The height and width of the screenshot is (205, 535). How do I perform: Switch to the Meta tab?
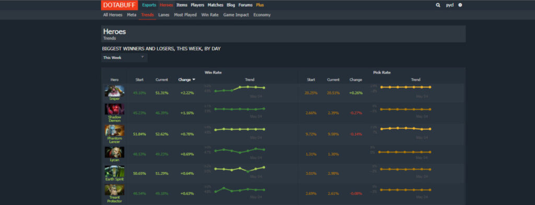pos(131,15)
